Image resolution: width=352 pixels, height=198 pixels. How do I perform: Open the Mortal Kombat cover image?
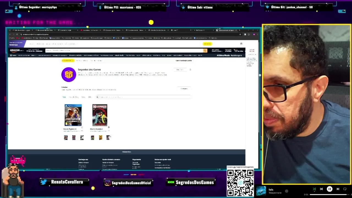[x=100, y=115]
